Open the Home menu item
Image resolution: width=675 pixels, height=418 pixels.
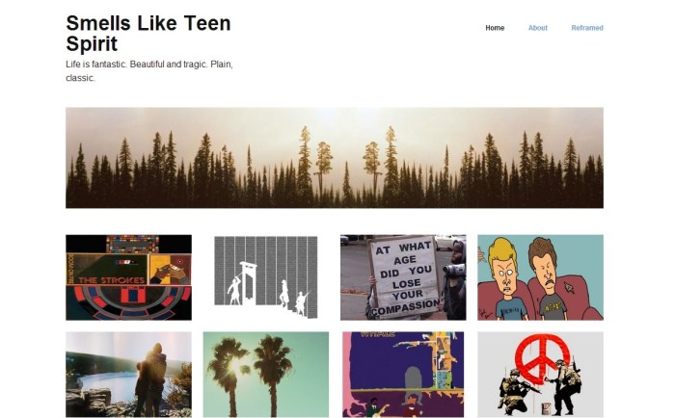coord(495,28)
